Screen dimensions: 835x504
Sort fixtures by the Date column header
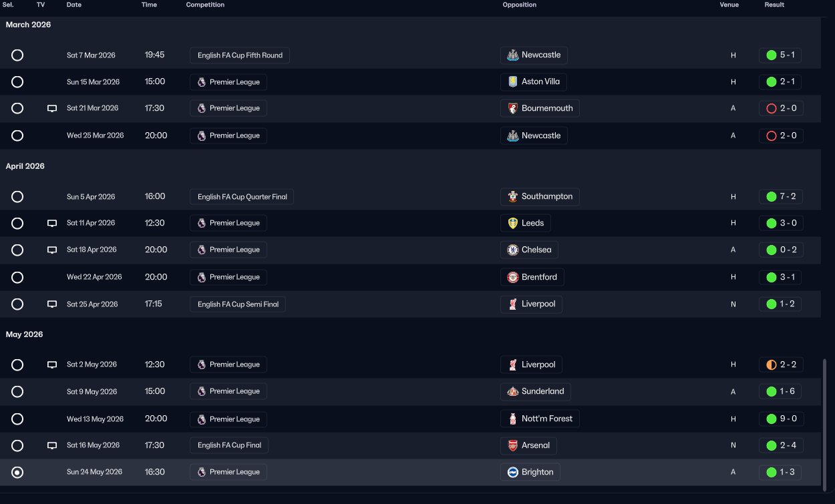point(74,5)
